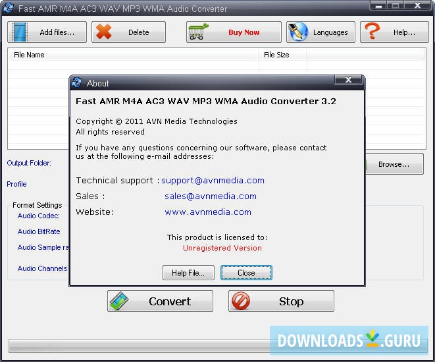Close the main converter window
Viewport: 435px width, 362px height.
coord(417,5)
